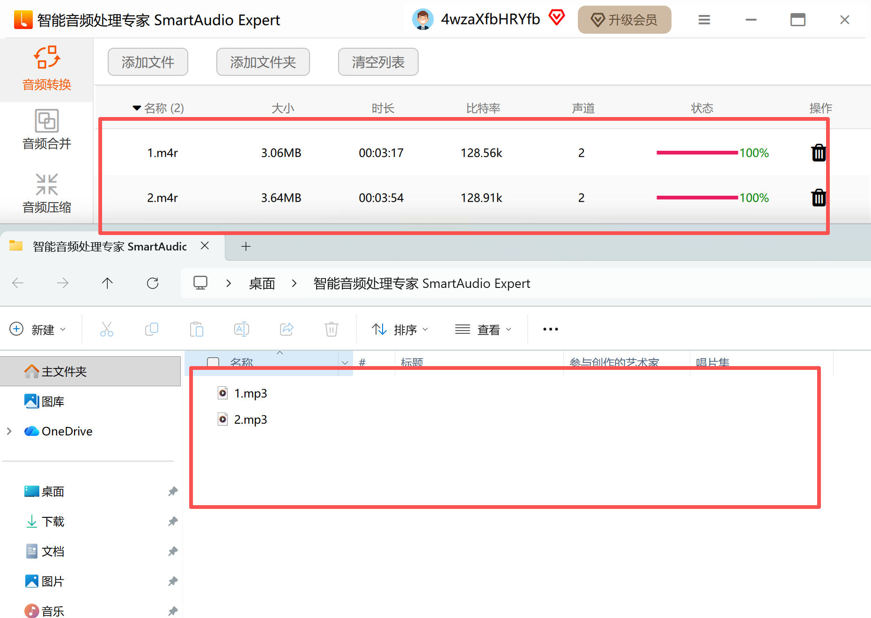Unpin 桌面 from quick access

[173, 491]
